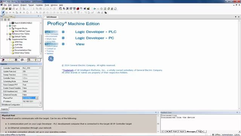Open the Contact Us link
Viewport: 241px width, 136px height.
click(x=51, y=49)
